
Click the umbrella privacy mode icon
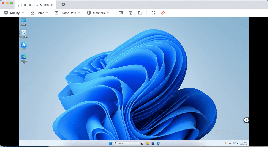coord(131,13)
